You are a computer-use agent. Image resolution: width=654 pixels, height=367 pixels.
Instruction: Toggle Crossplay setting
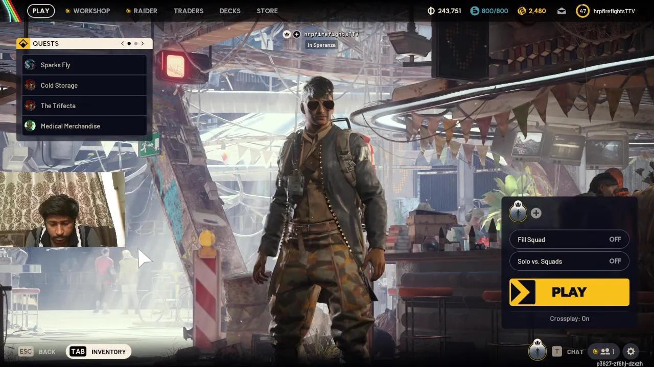[x=569, y=319]
